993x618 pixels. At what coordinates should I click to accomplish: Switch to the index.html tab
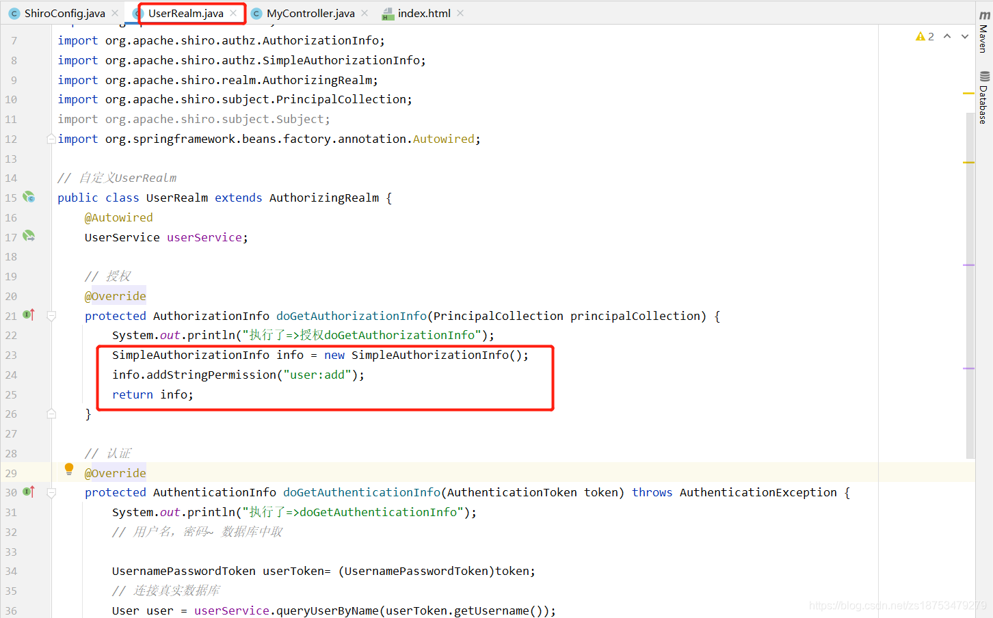[x=424, y=13]
